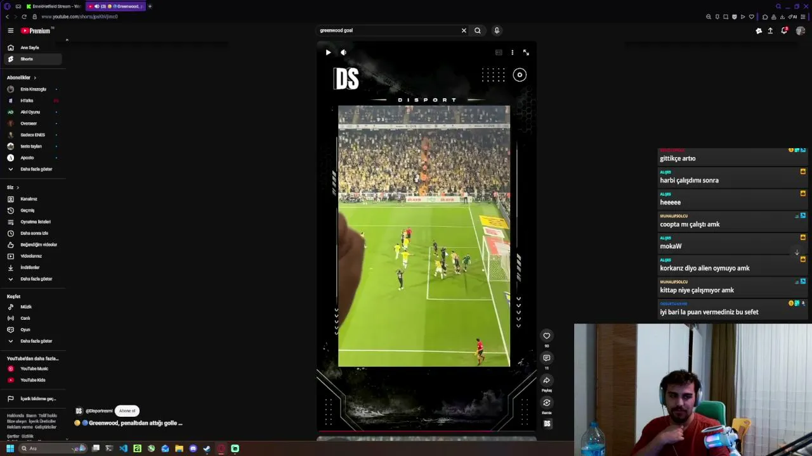Open YouTube Music link

tap(32, 369)
